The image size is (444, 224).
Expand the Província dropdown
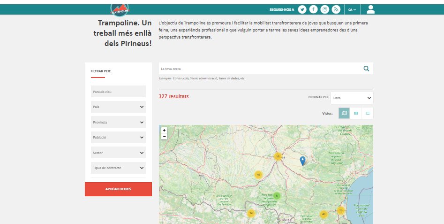118,122
